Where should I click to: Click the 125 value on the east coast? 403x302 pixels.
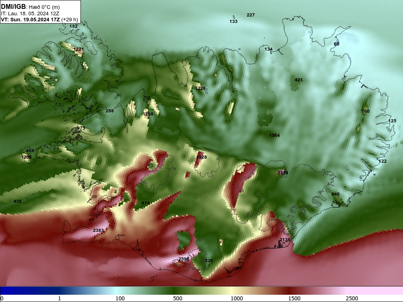point(392,121)
